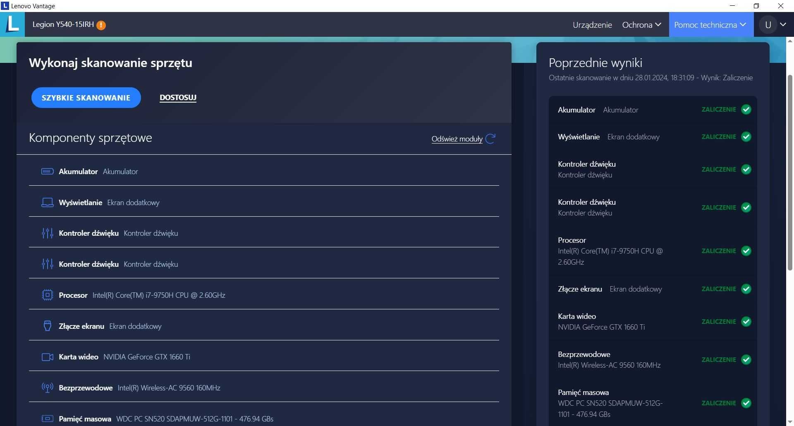
Task: Click the user avatar U icon
Action: click(768, 25)
